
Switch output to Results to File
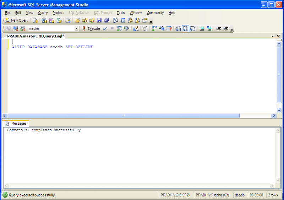tap(193, 28)
